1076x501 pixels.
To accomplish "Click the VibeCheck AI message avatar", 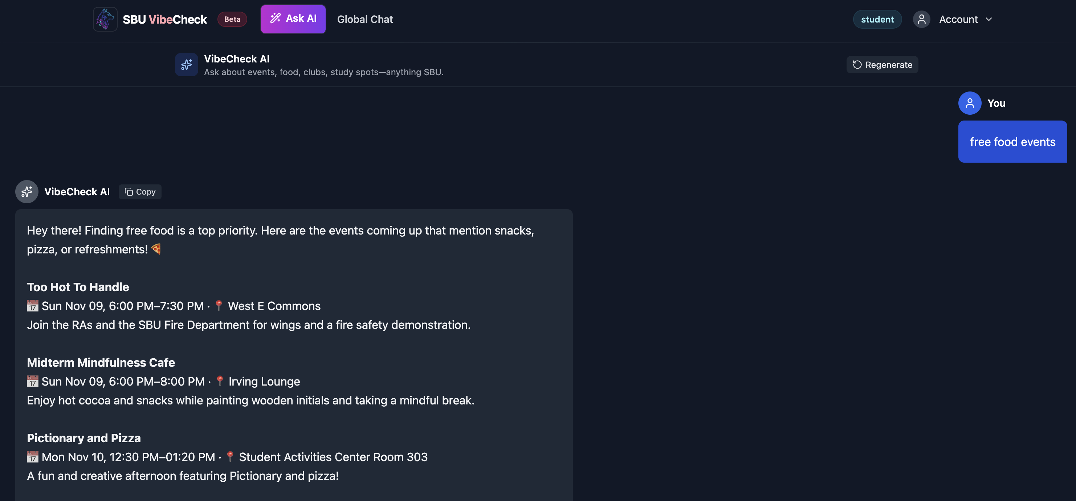I will (x=27, y=192).
